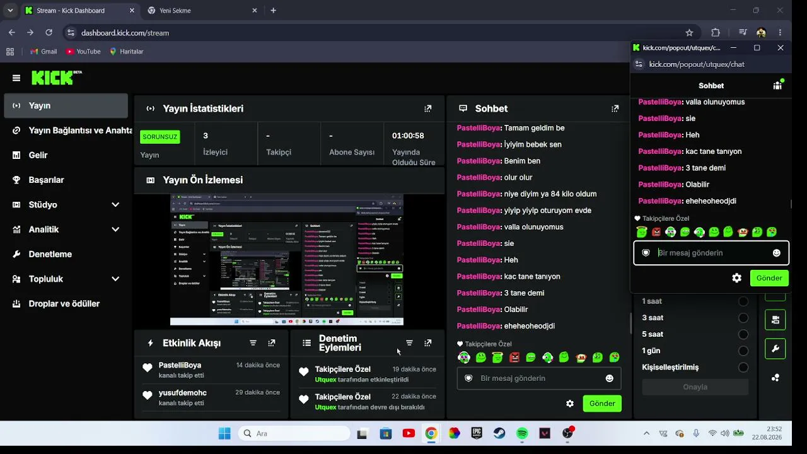The image size is (807, 454).
Task: Open Droplar ve ödüller in sidebar
Action: pyautogui.click(x=66, y=303)
